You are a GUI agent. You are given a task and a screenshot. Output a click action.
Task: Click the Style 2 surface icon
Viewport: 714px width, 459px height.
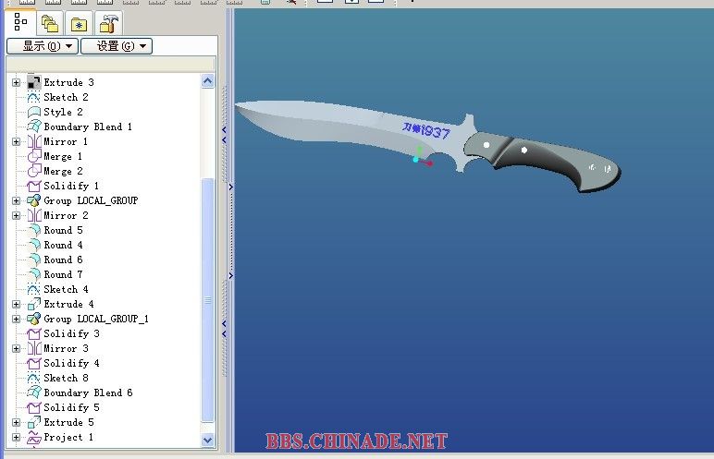[33, 112]
